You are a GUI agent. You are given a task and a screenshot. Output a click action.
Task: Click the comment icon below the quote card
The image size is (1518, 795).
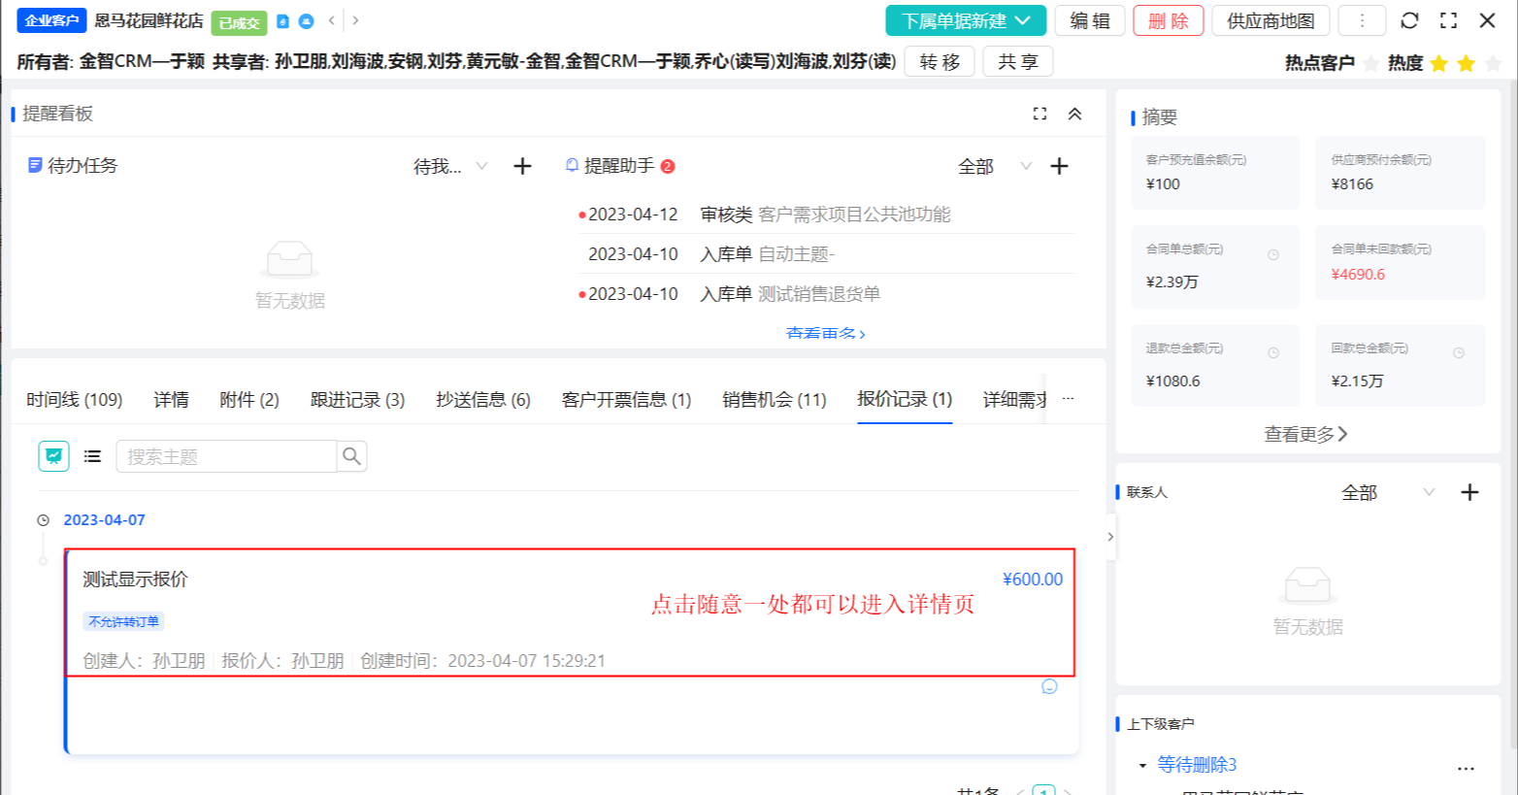pyautogui.click(x=1049, y=687)
